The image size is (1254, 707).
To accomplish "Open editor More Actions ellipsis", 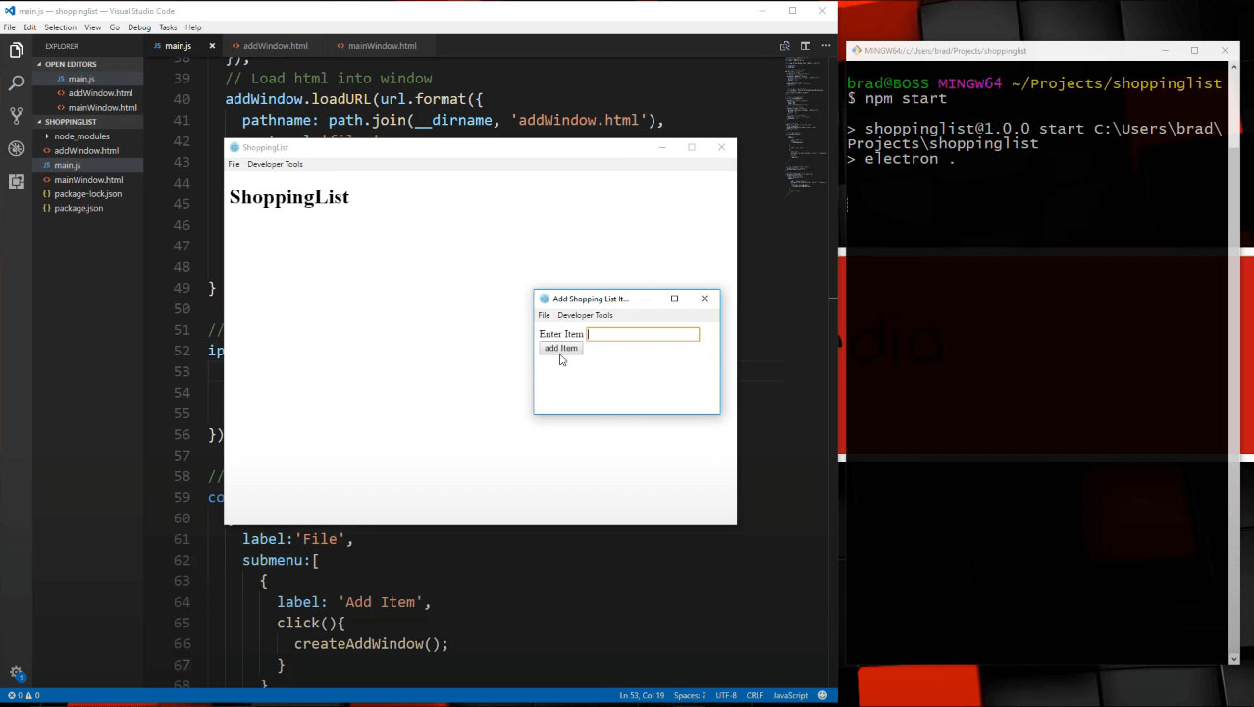I will [826, 46].
